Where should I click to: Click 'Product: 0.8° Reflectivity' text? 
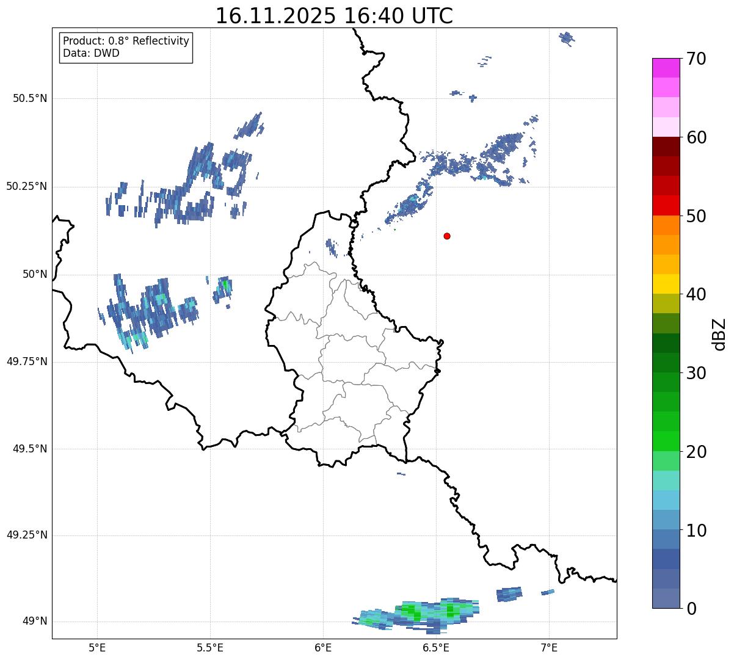[x=126, y=41]
